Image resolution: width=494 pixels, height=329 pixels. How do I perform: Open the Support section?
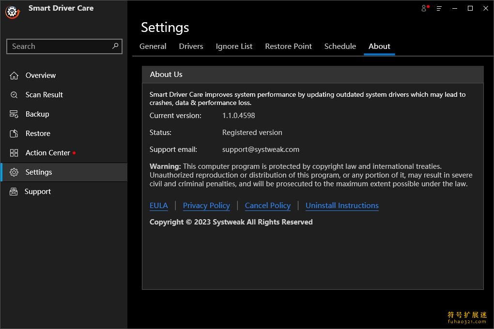coord(64,192)
